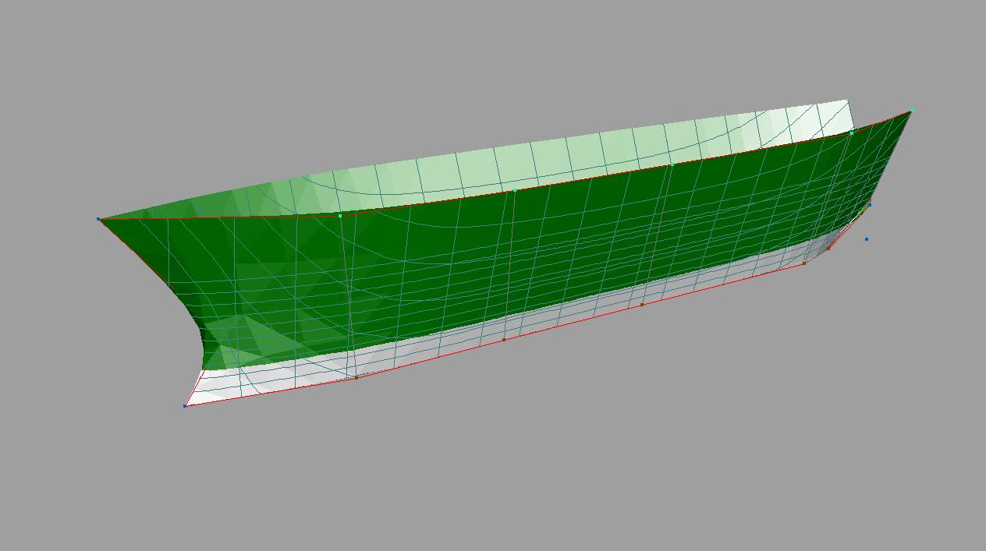Select green point on top edge near right end
Screen dimensions: 986x551
851,133
